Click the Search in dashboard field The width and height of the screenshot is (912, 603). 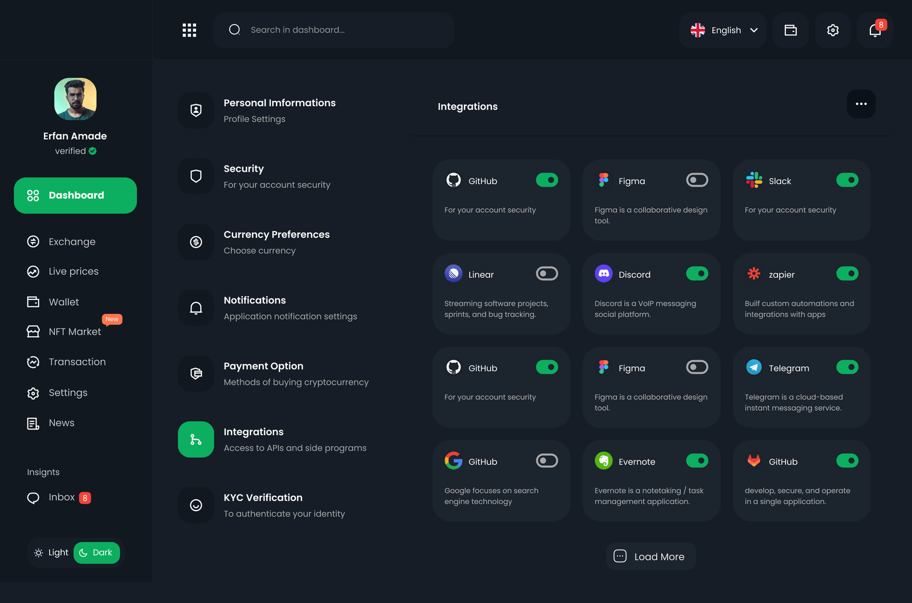click(333, 30)
